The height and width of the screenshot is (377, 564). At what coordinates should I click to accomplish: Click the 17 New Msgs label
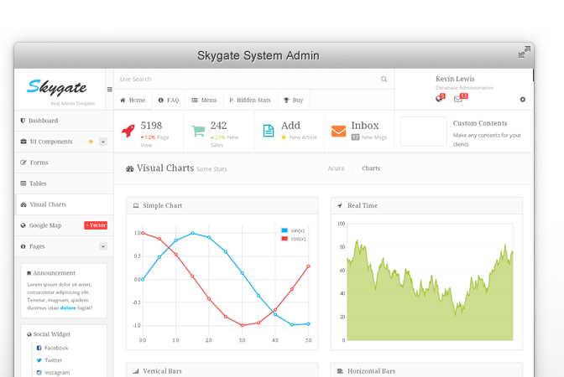[x=369, y=137]
